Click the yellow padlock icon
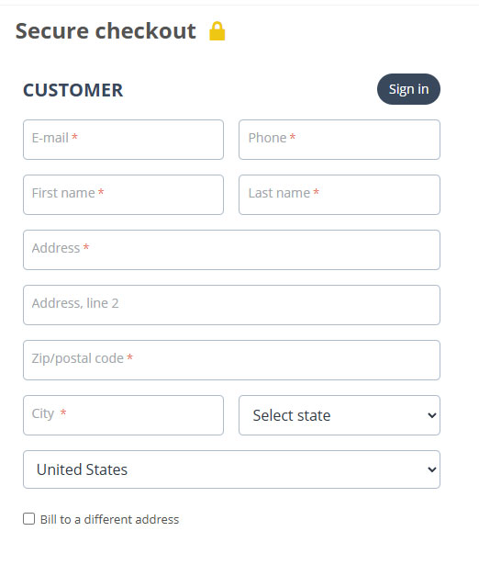479x565 pixels. 217,31
